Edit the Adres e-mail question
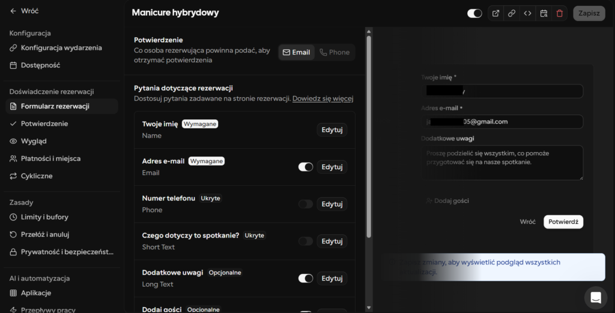Screen dimensions: 615x313 (x=332, y=167)
